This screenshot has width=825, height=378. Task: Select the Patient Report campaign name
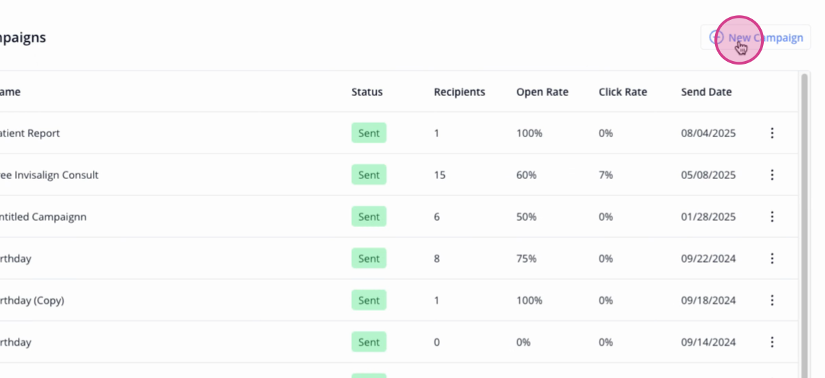pyautogui.click(x=29, y=133)
